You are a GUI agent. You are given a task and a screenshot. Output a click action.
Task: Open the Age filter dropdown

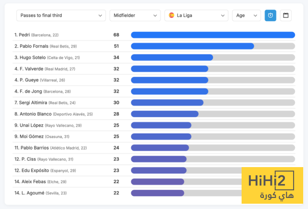coord(246,15)
